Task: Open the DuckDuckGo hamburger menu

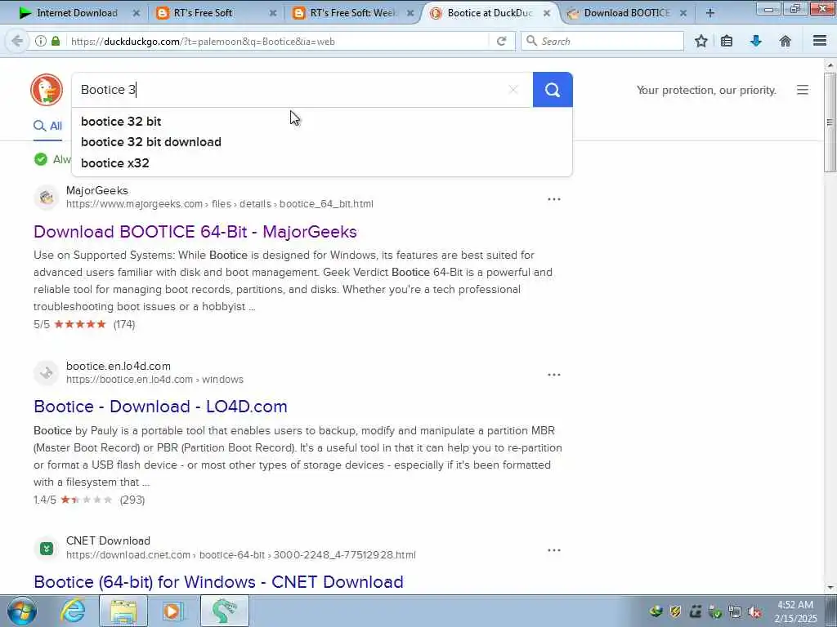Action: point(803,90)
